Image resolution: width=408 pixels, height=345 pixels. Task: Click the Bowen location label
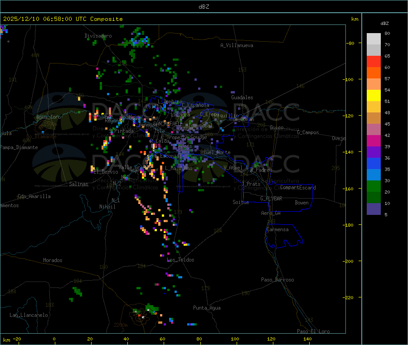(301, 203)
